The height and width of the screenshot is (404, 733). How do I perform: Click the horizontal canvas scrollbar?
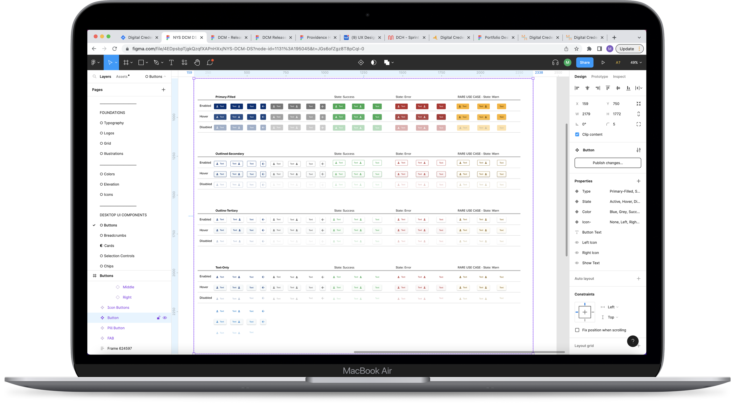click(x=459, y=352)
